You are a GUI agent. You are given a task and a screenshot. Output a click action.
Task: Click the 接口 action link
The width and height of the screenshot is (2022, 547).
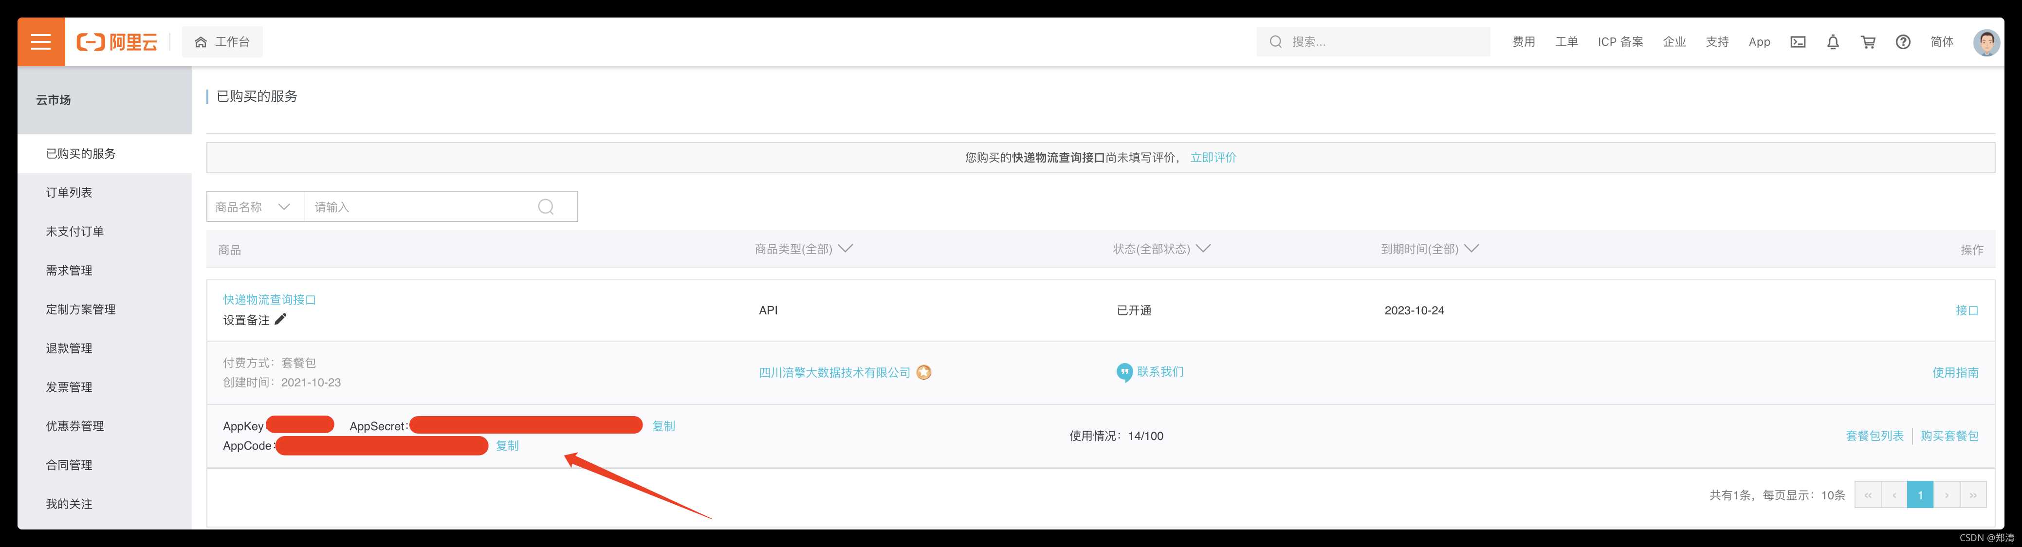point(1967,311)
